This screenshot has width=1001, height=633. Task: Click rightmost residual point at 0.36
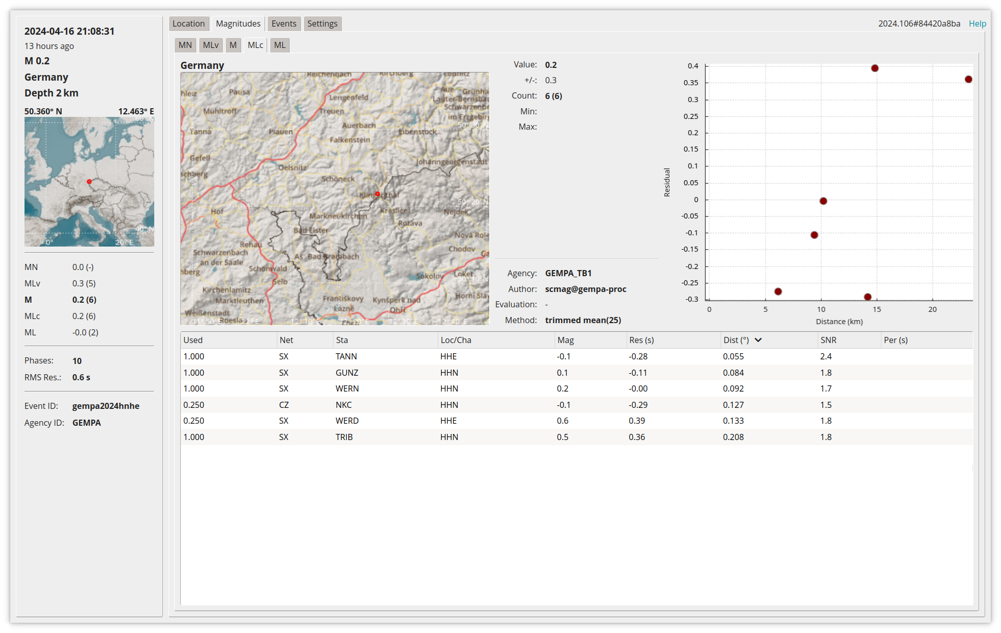point(968,79)
